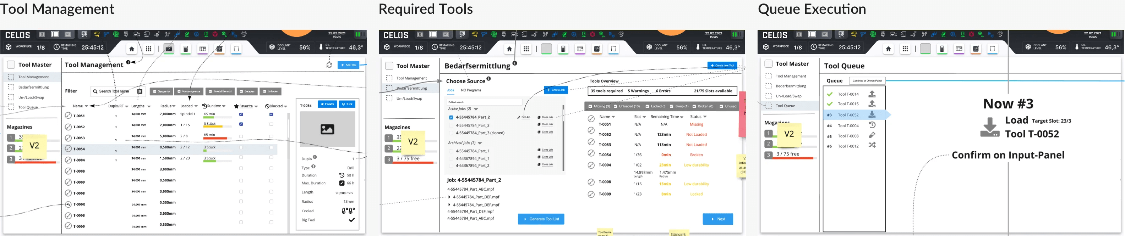Open Remaining Time column dropdown
This screenshot has width=1125, height=236.
[x=682, y=117]
